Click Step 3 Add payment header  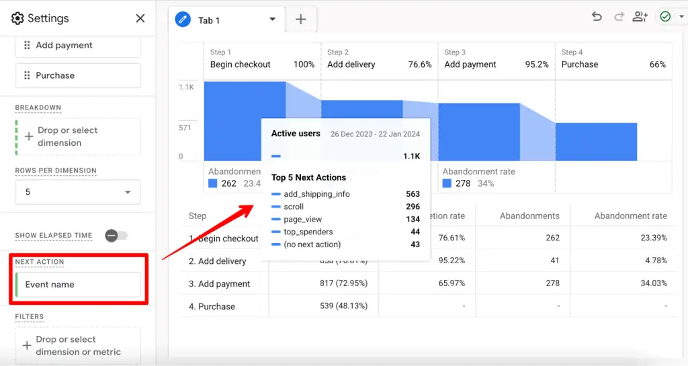coord(497,58)
